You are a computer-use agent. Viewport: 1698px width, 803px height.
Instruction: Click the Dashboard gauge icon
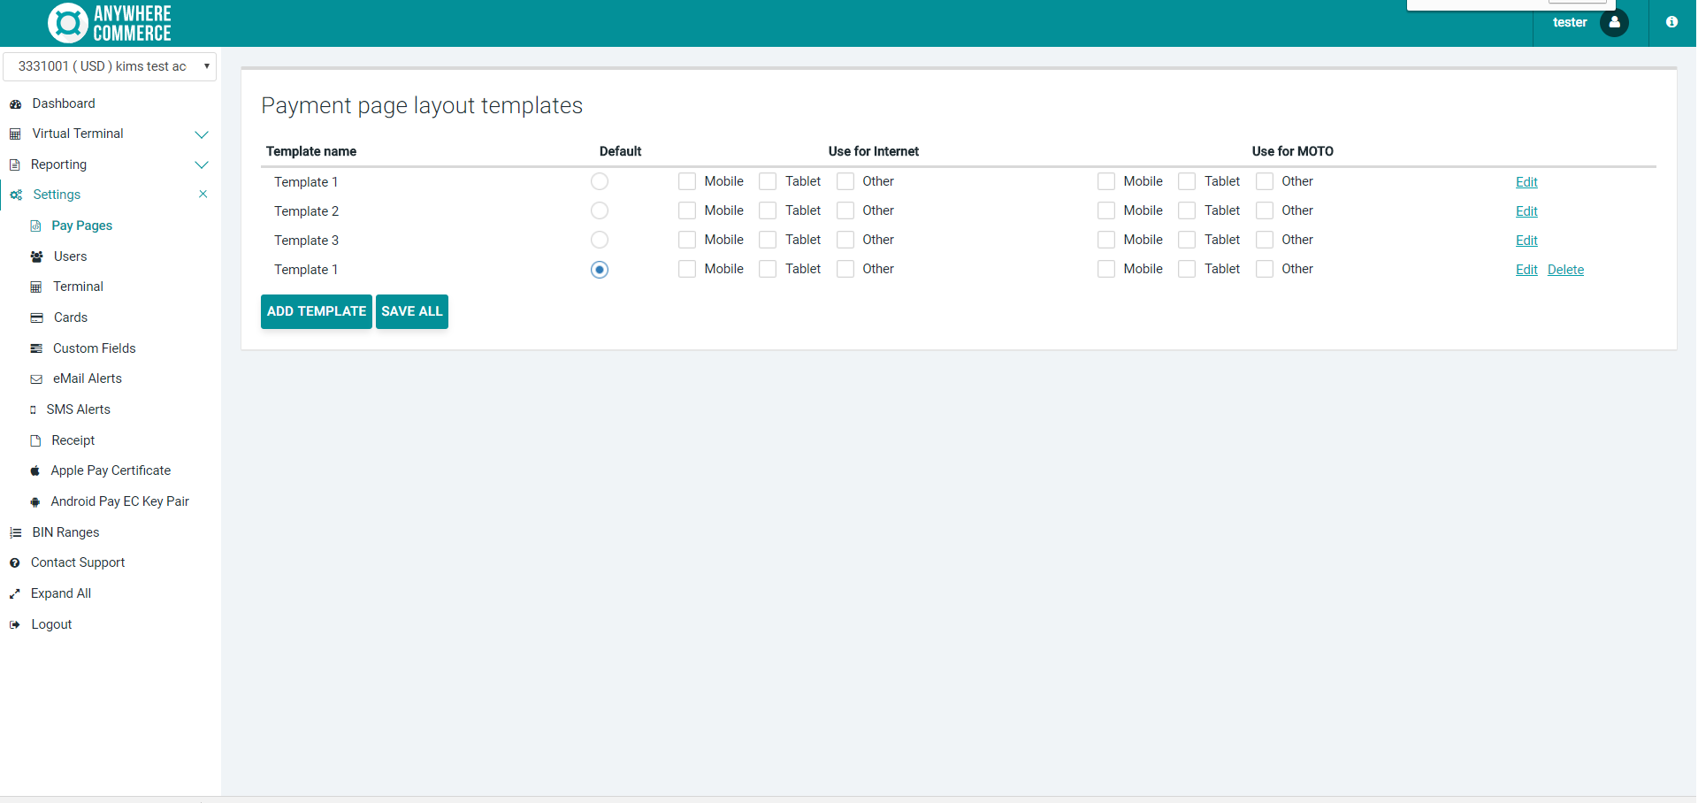(x=15, y=104)
